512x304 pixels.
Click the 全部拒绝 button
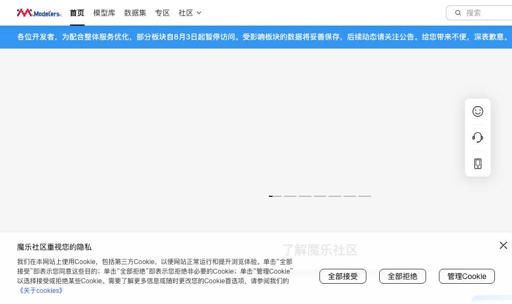tap(403, 276)
